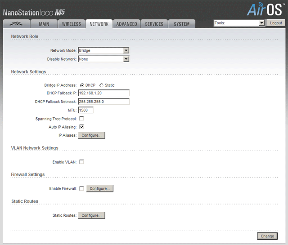Enable Spanning Tree Protocol checkbox

[x=81, y=119]
